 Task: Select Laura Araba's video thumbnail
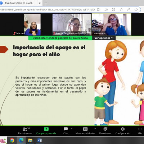(112, 24)
